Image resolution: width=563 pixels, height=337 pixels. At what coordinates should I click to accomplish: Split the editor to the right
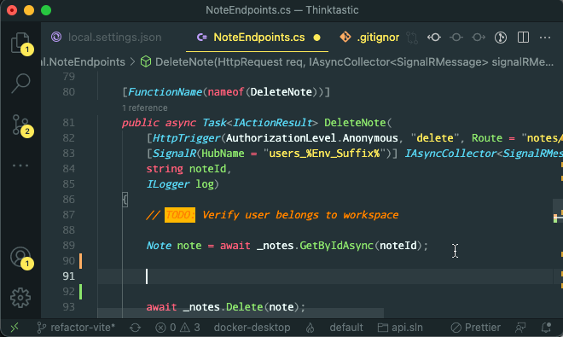pos(523,38)
